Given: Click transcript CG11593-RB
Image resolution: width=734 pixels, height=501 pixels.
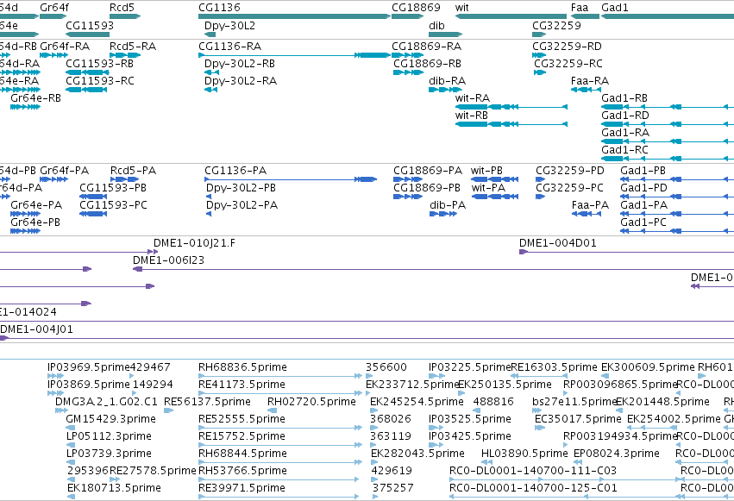Looking at the screenshot, I should pos(87,72).
